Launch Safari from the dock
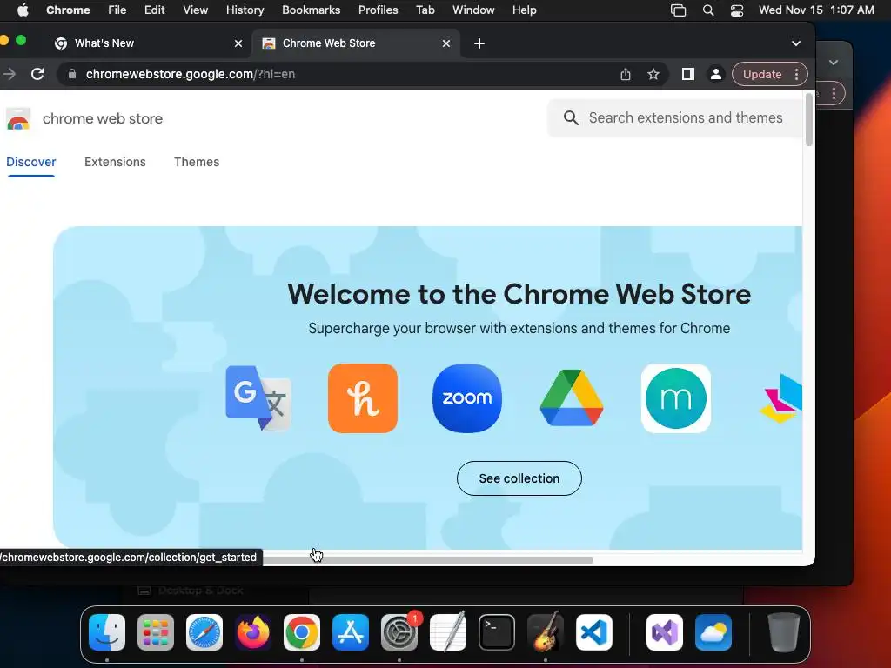 204,632
